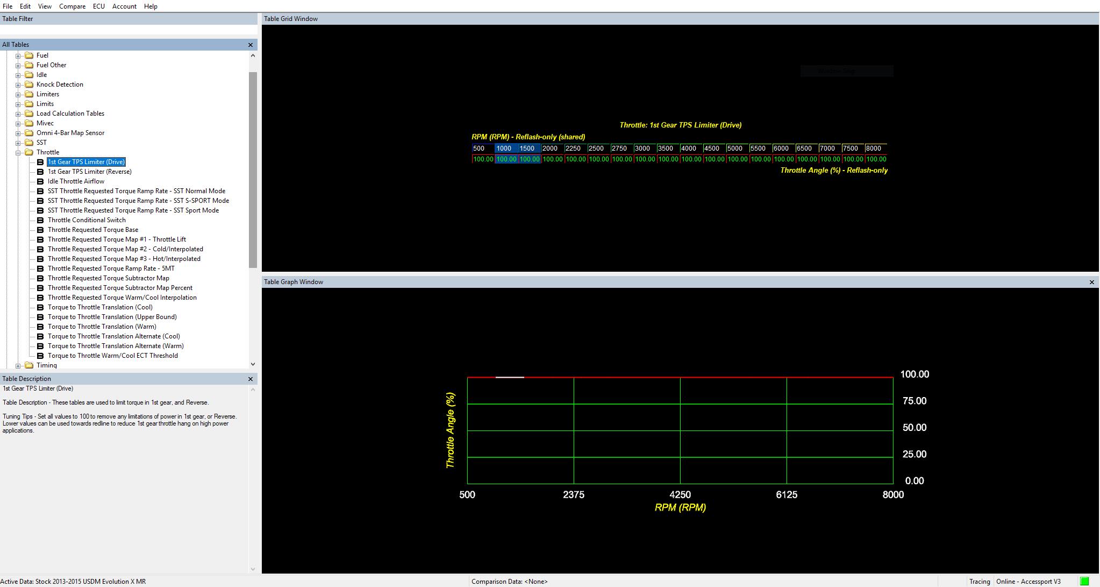Expand the Load Calculation Tables folder

point(18,114)
